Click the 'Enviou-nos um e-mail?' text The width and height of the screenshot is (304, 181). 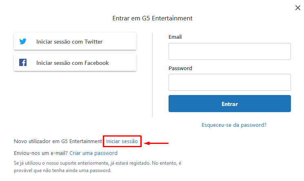pyautogui.click(x=41, y=153)
